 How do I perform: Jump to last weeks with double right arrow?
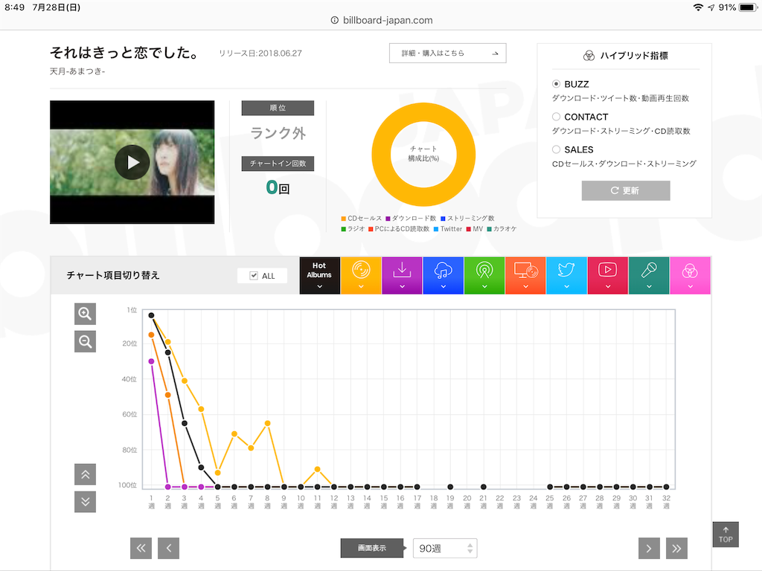(677, 548)
